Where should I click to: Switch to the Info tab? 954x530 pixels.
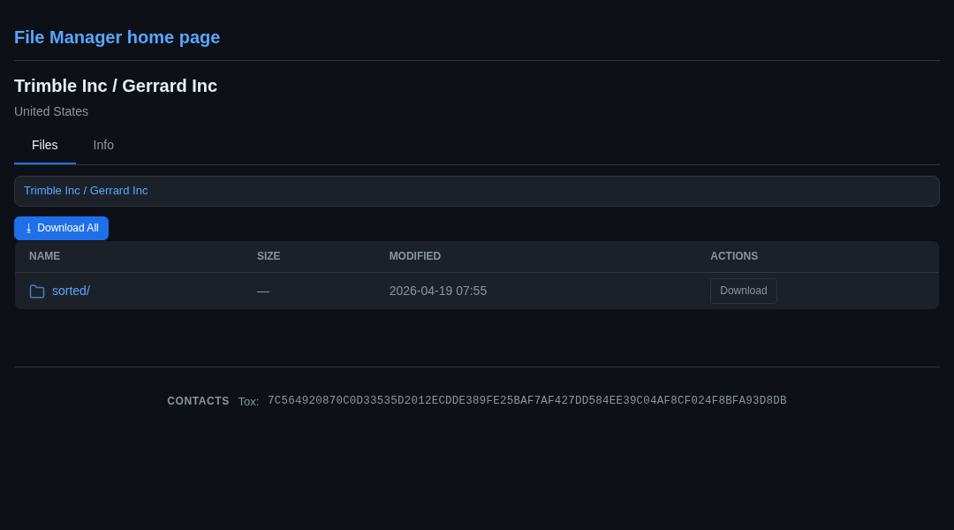coord(103,145)
